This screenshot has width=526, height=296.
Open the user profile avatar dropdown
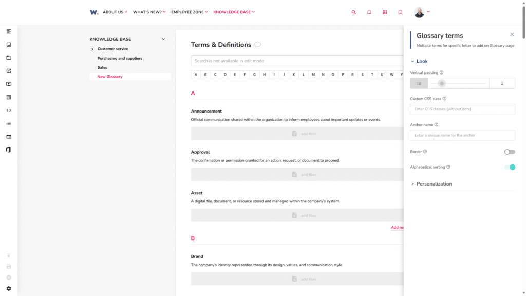tap(421, 12)
